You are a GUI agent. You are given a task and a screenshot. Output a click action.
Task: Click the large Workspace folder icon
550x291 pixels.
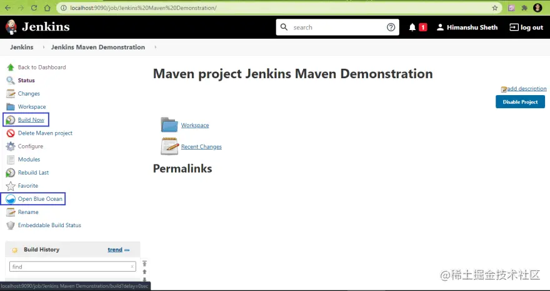[169, 125]
